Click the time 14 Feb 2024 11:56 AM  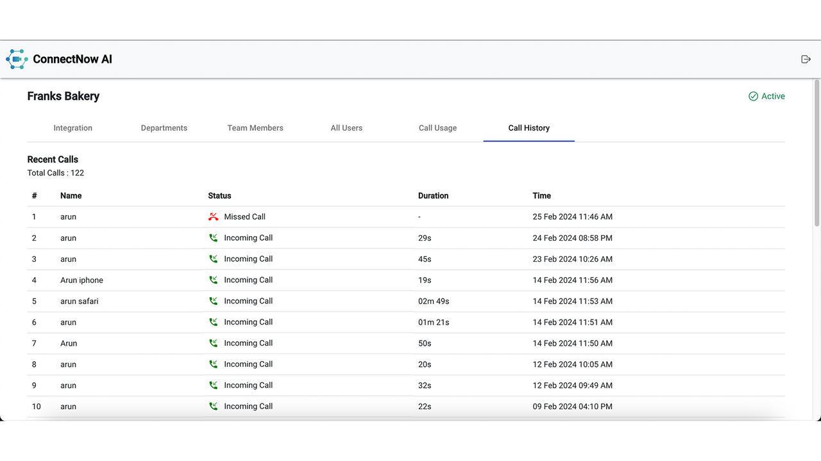[x=573, y=280]
